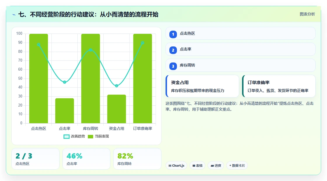Click the 库存周转 green bar in chart
This screenshot has height=181, width=327.
[91, 79]
